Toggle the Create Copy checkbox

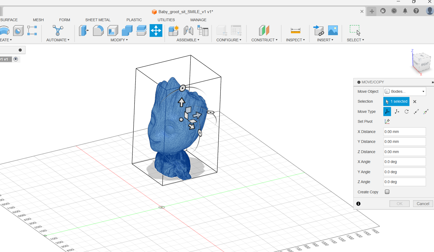(x=387, y=192)
